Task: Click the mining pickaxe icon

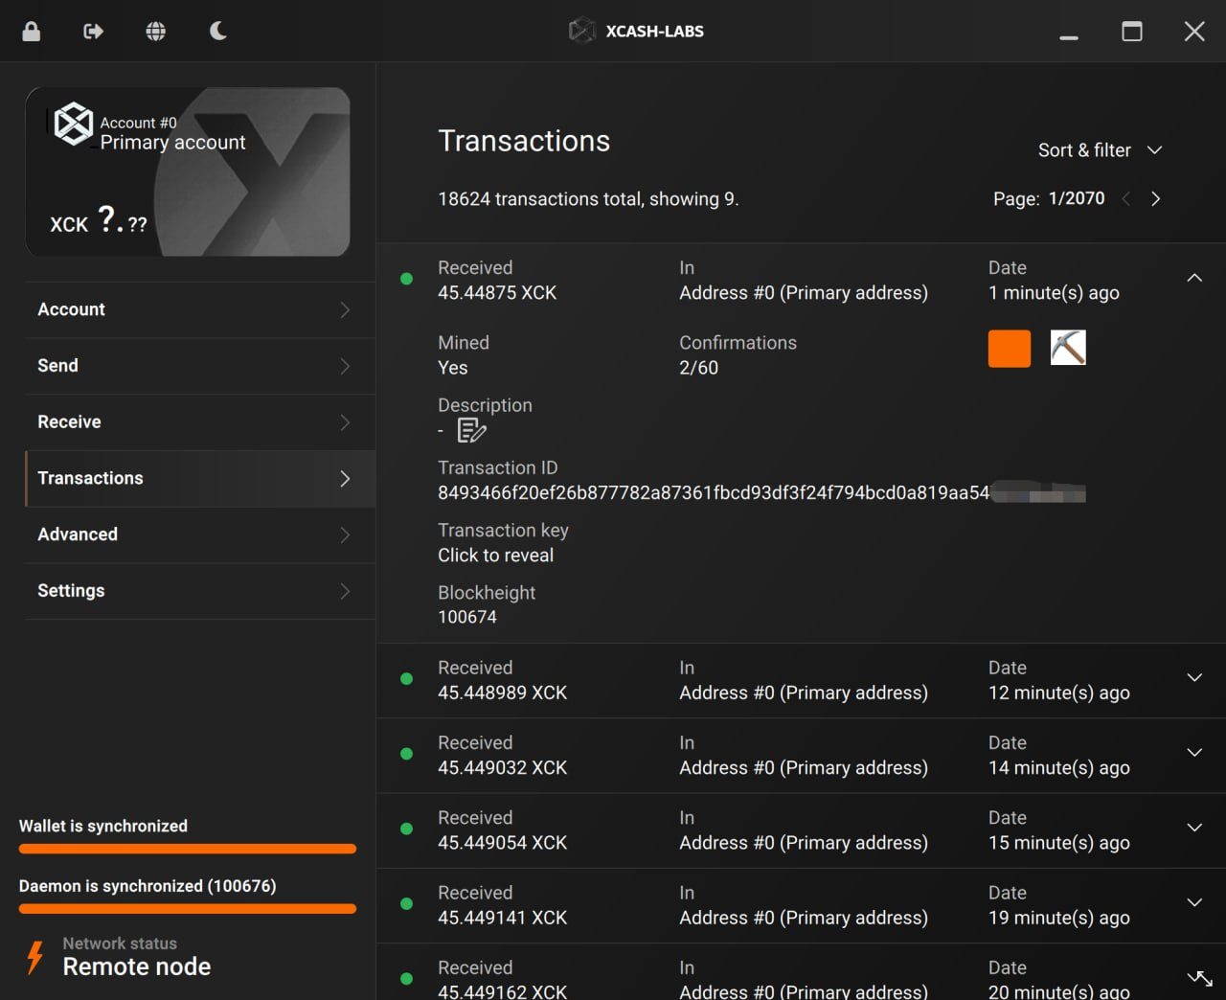Action: (x=1068, y=348)
